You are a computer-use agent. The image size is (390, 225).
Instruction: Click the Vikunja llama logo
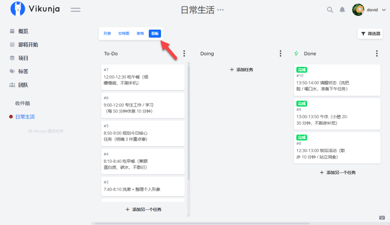[x=18, y=9]
